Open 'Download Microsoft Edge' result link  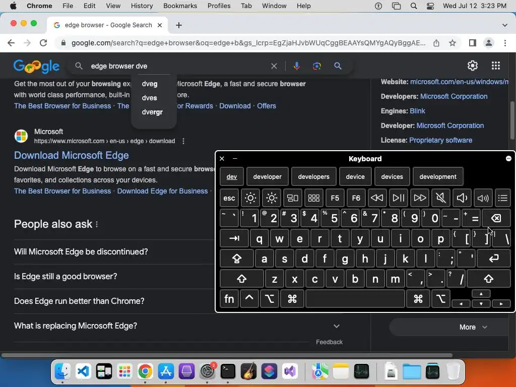click(72, 155)
